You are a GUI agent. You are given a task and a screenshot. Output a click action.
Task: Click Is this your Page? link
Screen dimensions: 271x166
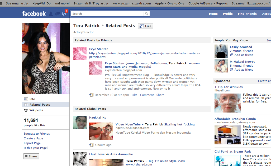tap(36, 148)
